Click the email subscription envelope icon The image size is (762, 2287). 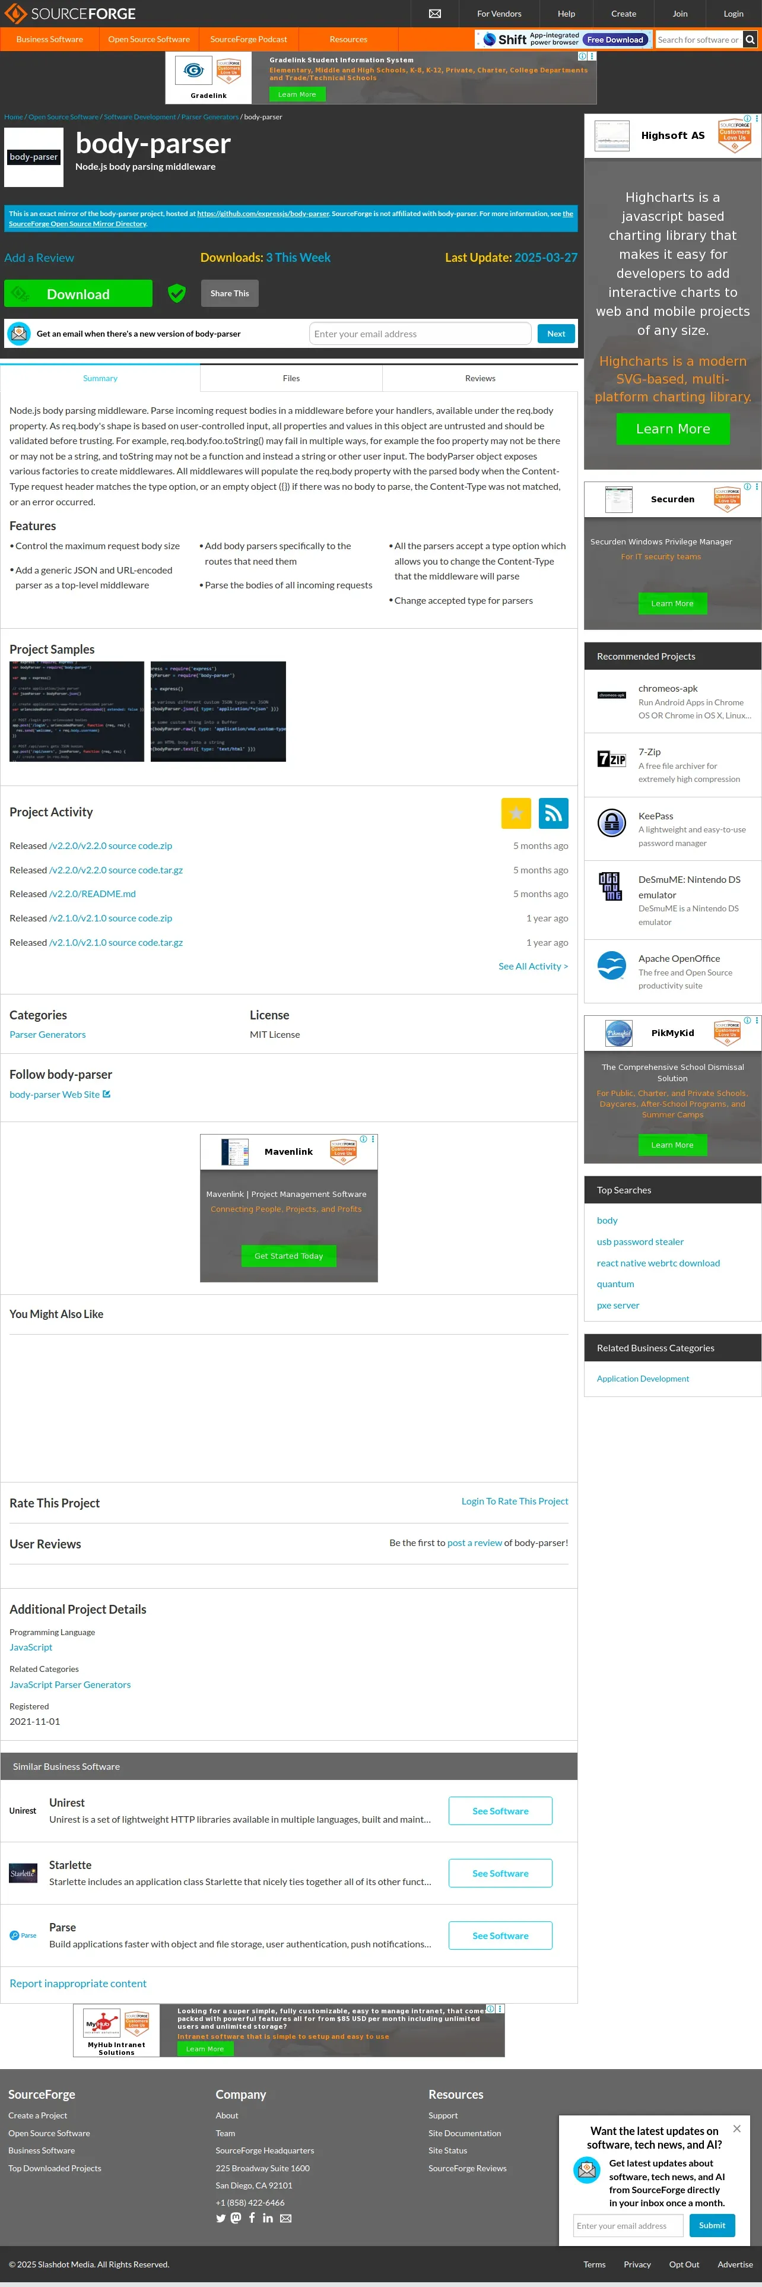18,334
